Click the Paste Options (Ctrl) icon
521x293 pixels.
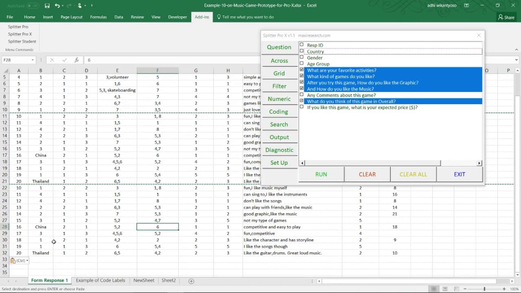tap(19, 260)
